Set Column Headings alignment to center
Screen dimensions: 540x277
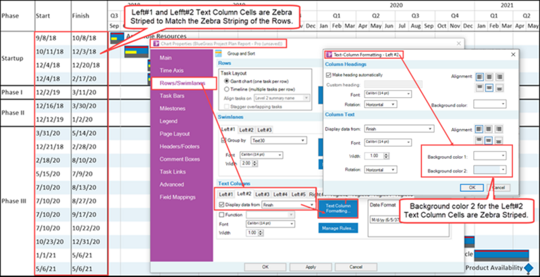coord(489,77)
